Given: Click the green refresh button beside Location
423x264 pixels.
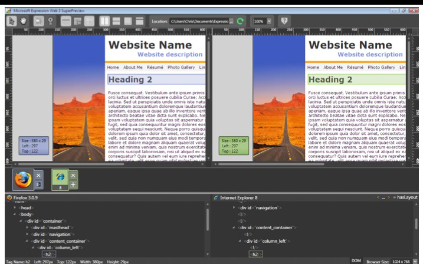Looking at the screenshot, I should coord(240,21).
